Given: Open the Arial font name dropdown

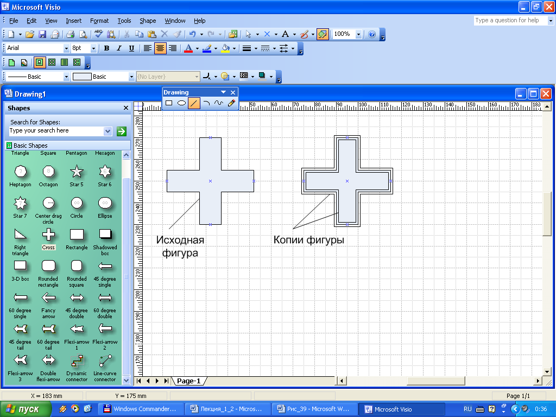Looking at the screenshot, I should 67,48.
